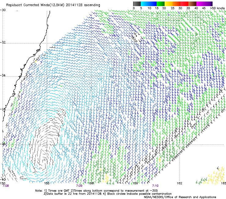
Task: Click legend scale label '25'
Action: tap(173, 8)
